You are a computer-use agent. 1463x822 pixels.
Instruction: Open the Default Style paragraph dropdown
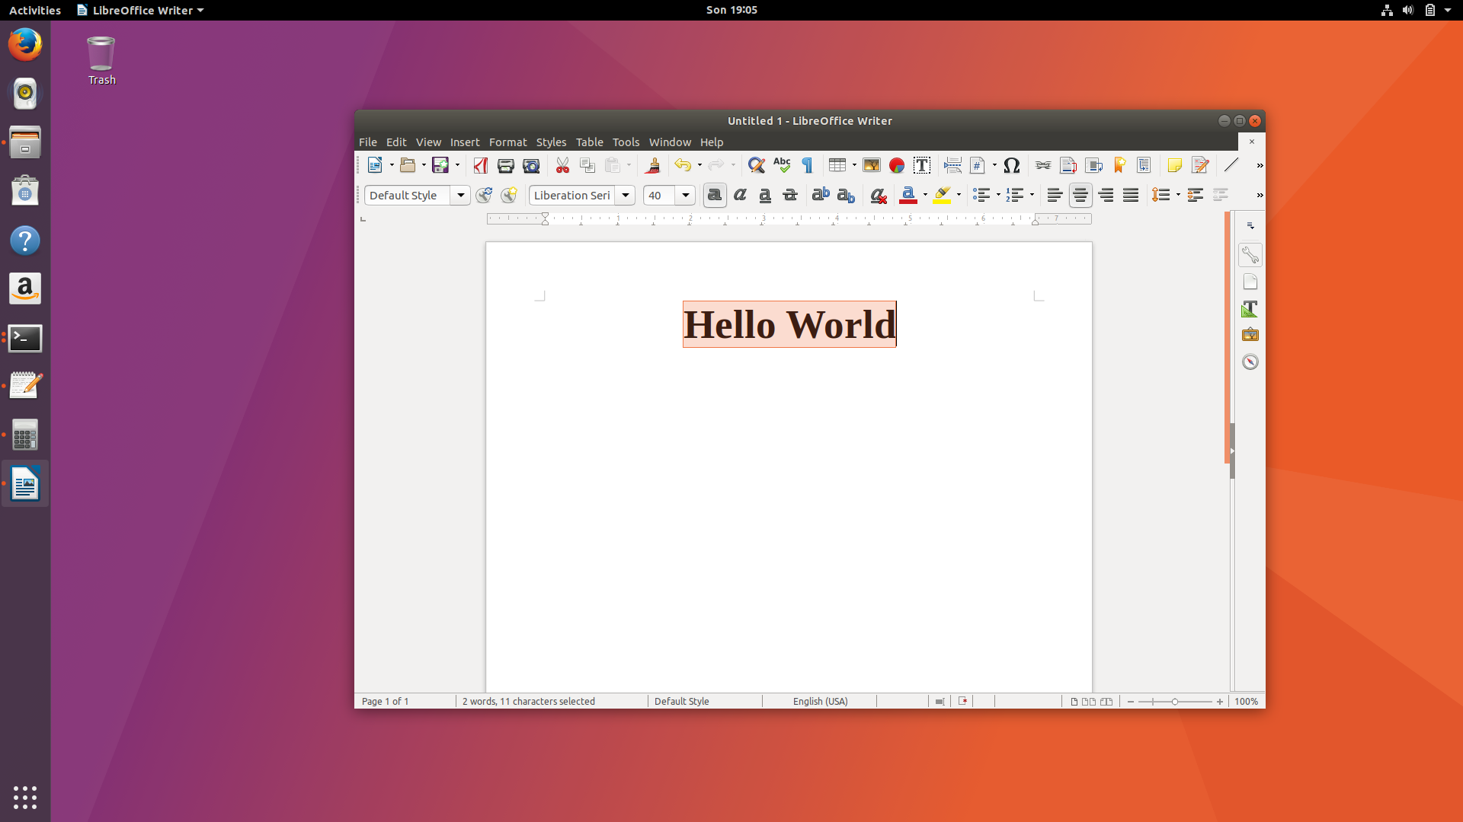[x=460, y=196]
